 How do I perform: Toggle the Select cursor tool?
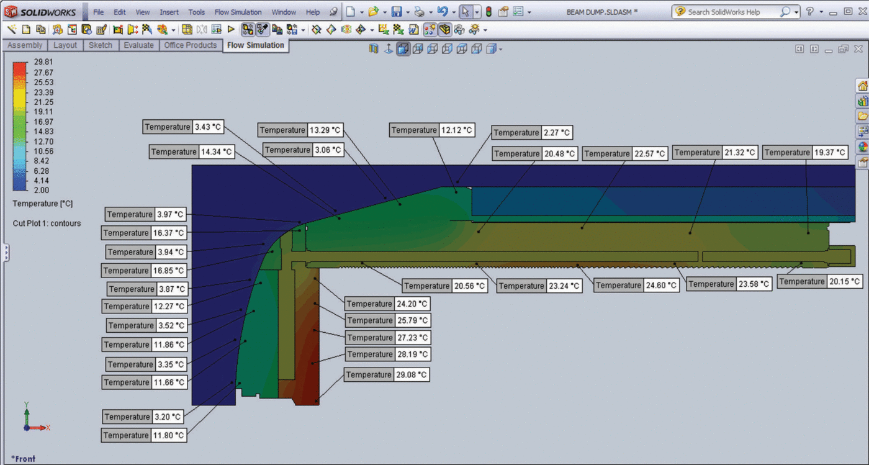[x=466, y=12]
